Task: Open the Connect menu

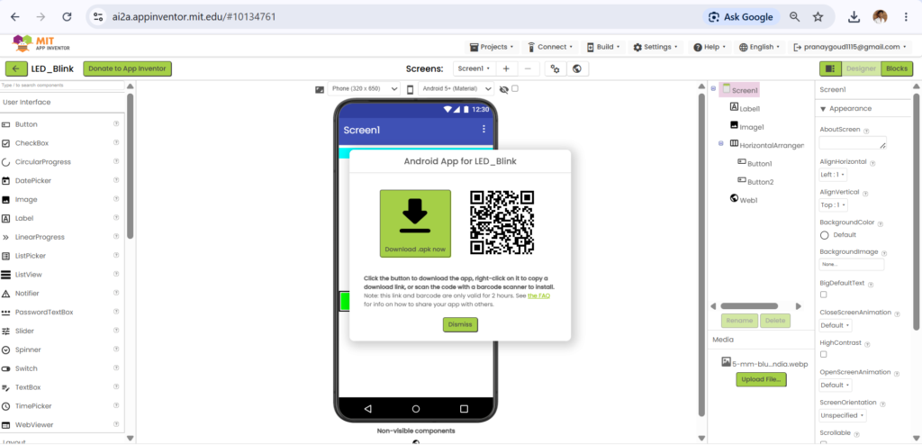Action: pyautogui.click(x=550, y=47)
